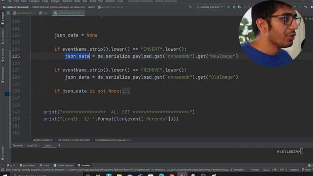The height and width of the screenshot is (176, 313).
Task: Switch to Local (3) terminal tab
Action: pos(31,146)
